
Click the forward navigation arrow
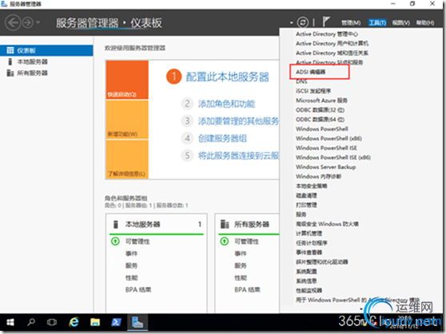tap(28, 22)
